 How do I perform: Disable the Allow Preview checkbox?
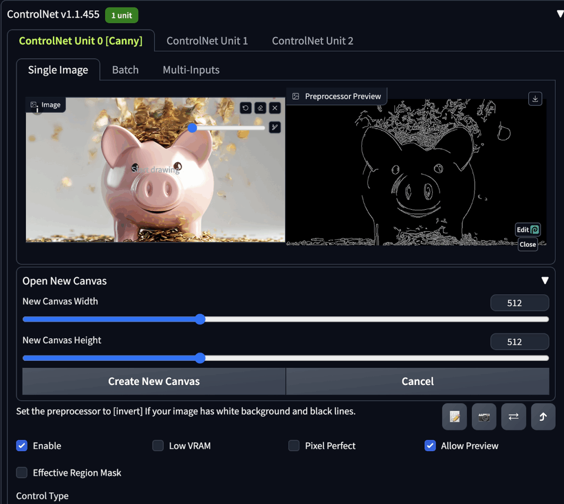tap(430, 446)
